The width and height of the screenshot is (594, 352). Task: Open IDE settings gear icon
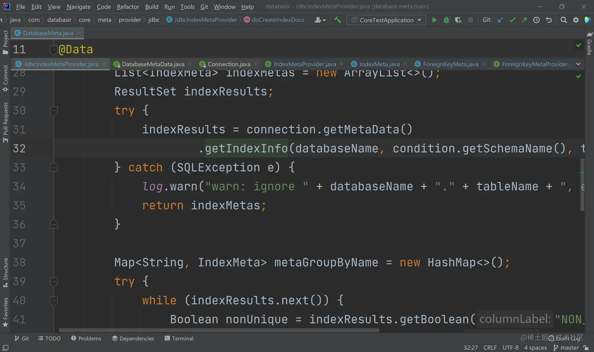576,20
